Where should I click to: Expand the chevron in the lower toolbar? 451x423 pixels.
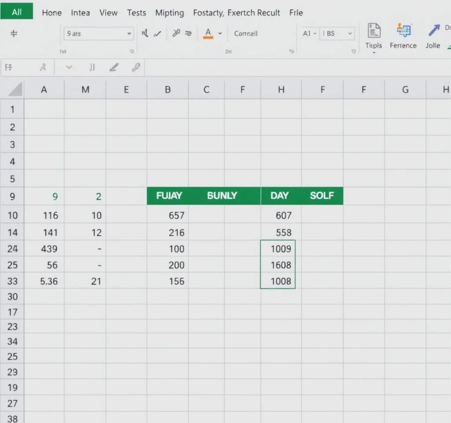point(69,67)
